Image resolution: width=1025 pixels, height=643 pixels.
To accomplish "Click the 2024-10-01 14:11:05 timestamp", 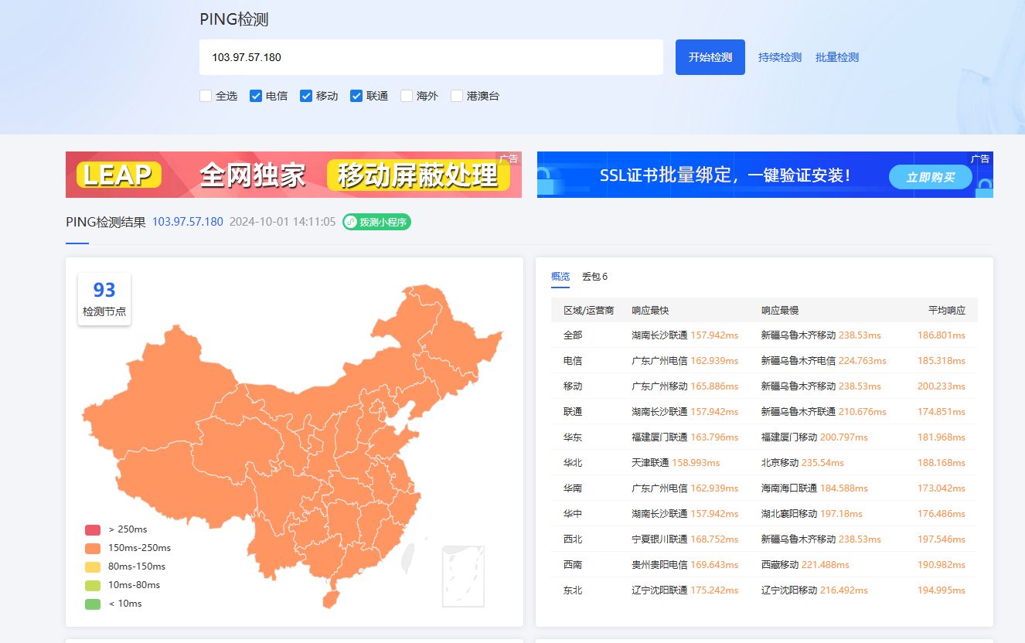I will [283, 222].
